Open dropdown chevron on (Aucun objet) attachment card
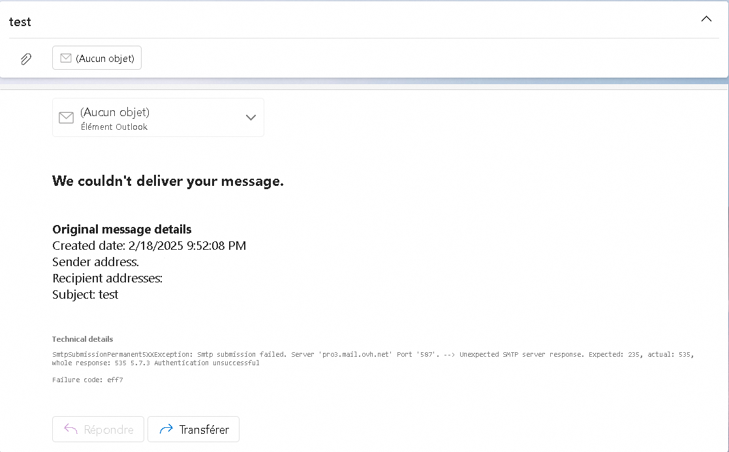The width and height of the screenshot is (729, 452). click(251, 117)
